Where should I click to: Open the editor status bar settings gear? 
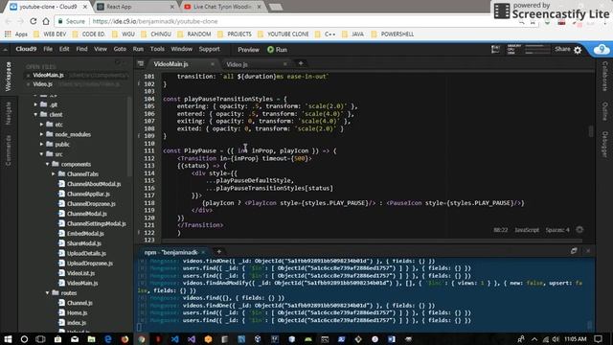(579, 230)
